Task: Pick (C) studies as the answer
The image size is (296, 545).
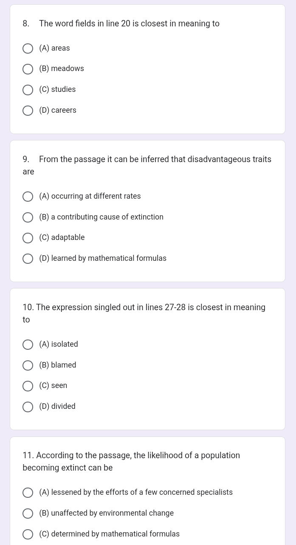Action: (x=28, y=90)
